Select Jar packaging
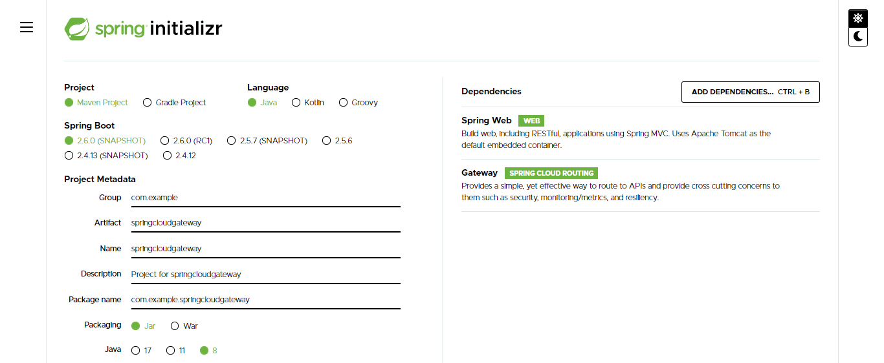 tap(144, 326)
